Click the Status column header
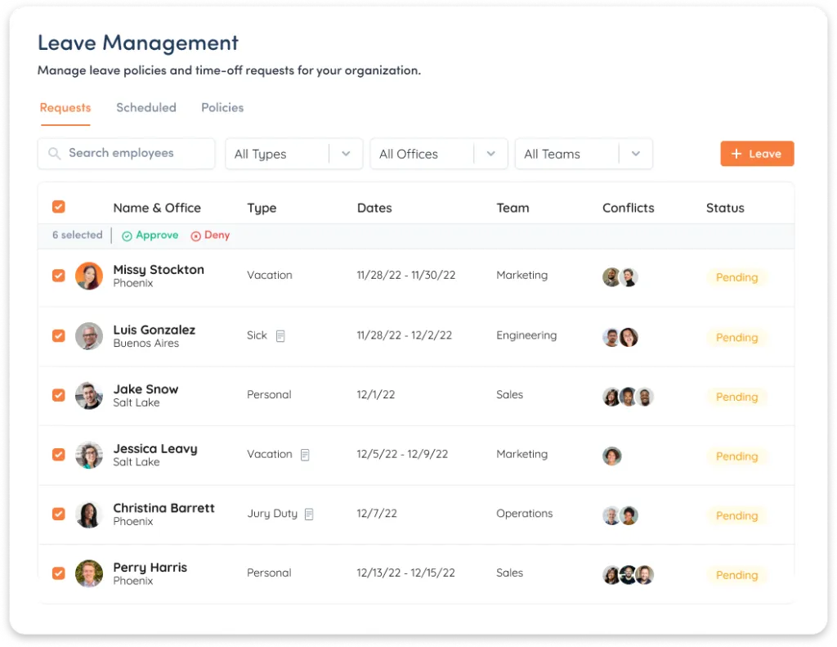This screenshot has width=837, height=647. (x=725, y=208)
